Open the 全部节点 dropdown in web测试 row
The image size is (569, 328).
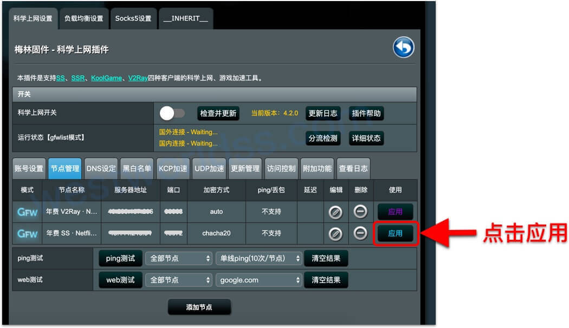click(x=179, y=280)
